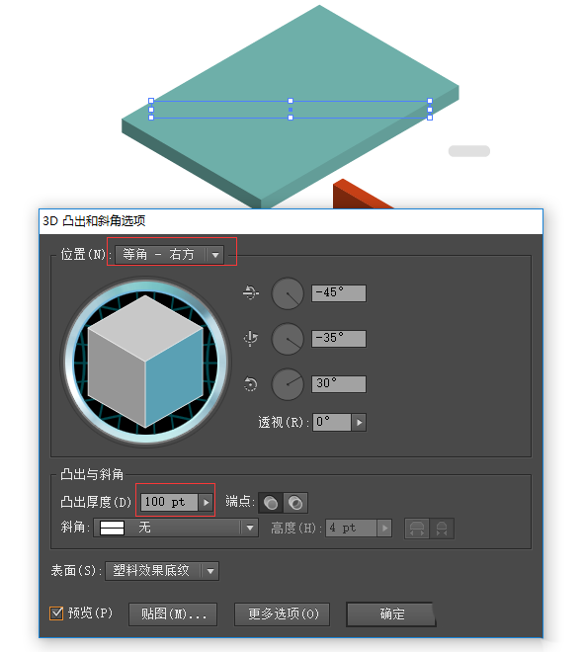Toggle the 预览(P) checkbox
Viewport: 584px width, 652px height.
click(56, 612)
